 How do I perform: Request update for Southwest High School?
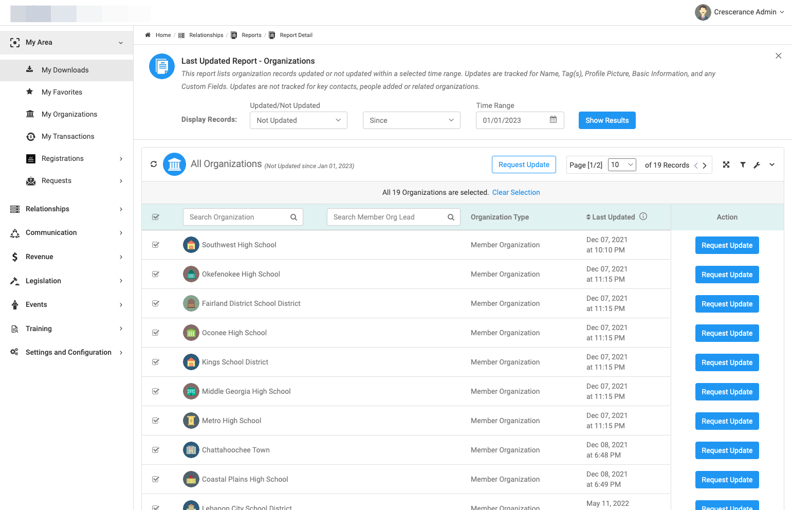click(727, 245)
